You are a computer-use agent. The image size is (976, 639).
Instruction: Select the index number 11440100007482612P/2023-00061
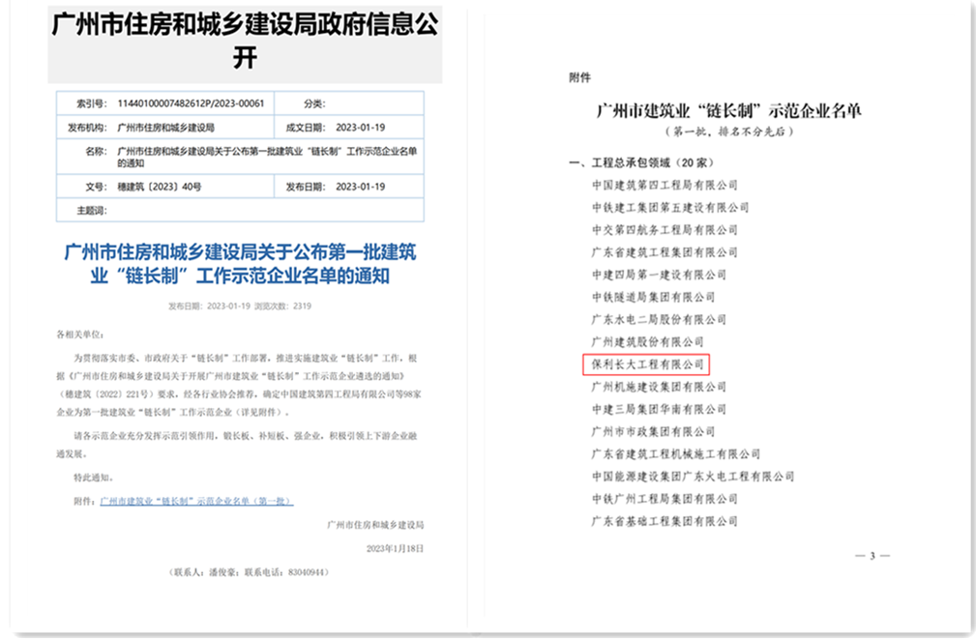click(192, 103)
